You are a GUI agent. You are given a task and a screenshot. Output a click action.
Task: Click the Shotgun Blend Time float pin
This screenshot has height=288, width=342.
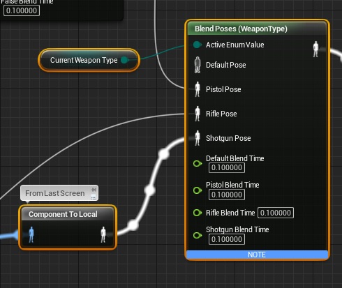tap(198, 235)
